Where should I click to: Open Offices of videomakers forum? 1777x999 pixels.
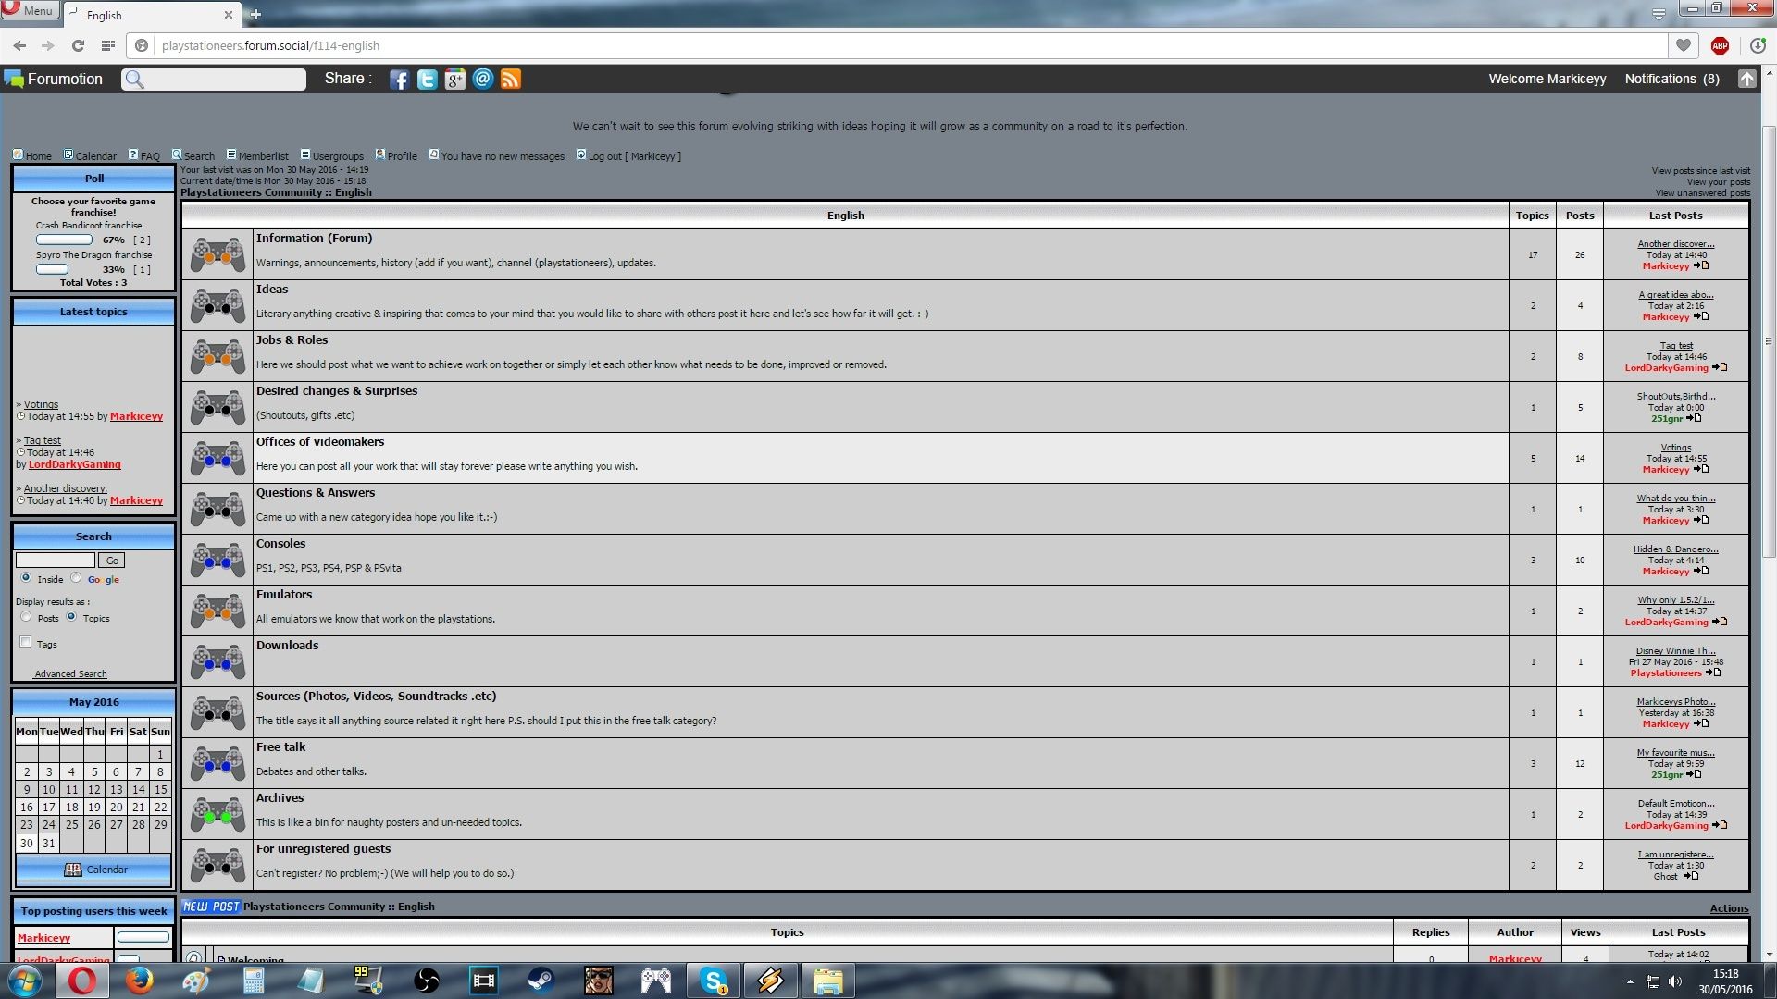click(320, 442)
